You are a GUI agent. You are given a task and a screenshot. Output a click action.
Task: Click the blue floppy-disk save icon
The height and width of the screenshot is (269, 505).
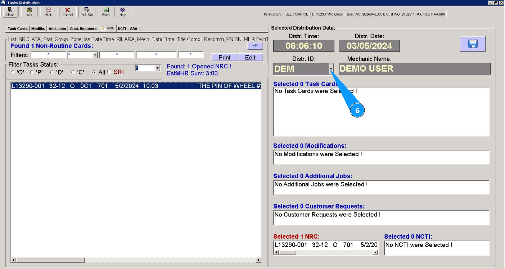coord(473,44)
